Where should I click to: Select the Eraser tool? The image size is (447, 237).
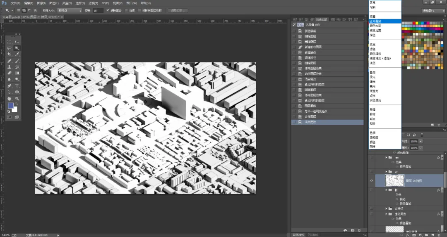10,73
